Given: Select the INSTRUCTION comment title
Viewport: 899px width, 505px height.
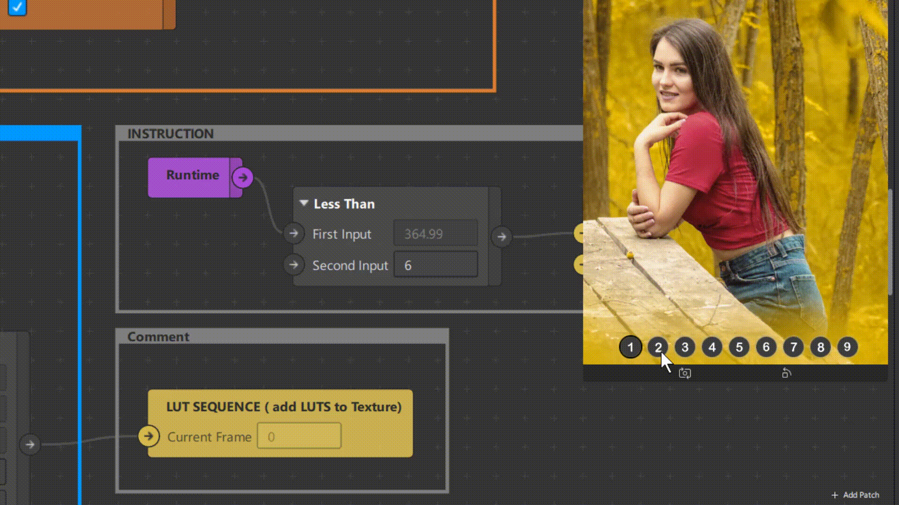Looking at the screenshot, I should (170, 134).
